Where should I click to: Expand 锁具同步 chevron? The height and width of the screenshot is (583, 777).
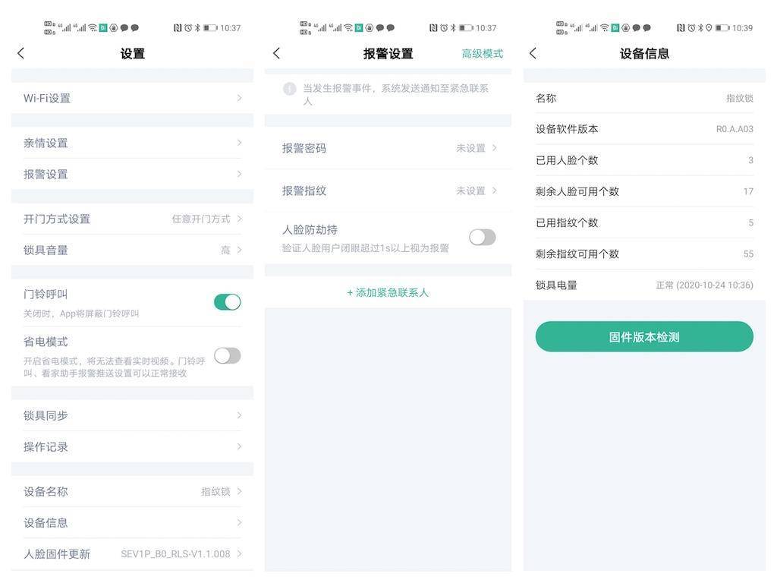239,415
